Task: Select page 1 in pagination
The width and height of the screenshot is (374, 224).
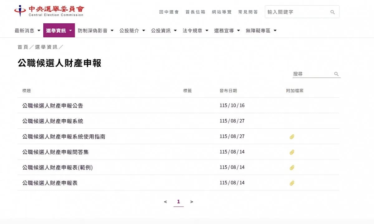Action: tap(178, 202)
